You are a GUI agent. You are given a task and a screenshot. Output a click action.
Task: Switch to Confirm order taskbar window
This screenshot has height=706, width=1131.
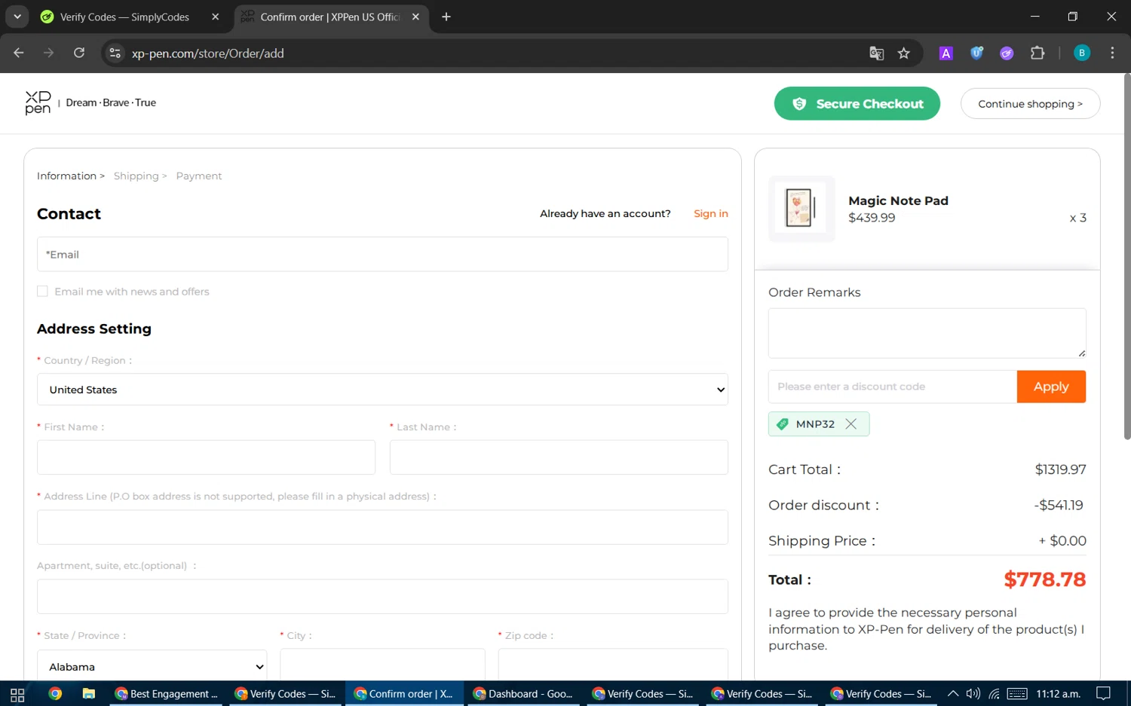405,694
